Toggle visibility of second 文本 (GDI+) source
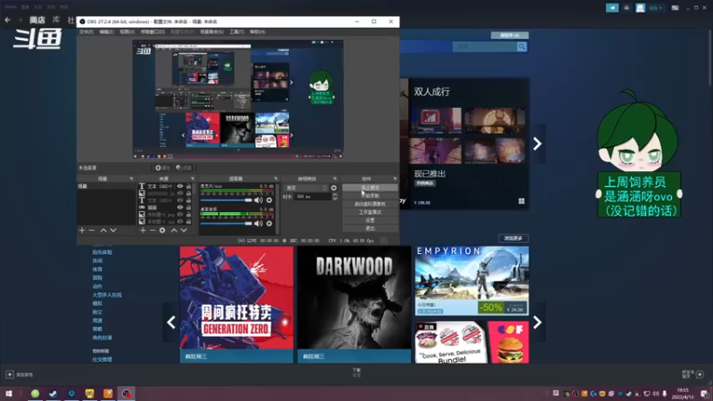The width and height of the screenshot is (713, 401). coord(180,200)
